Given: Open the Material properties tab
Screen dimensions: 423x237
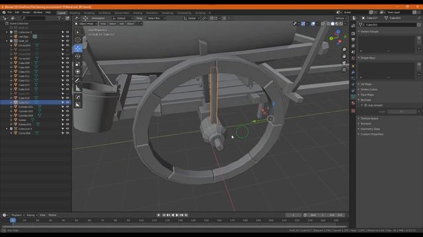Looking at the screenshot, I should pyautogui.click(x=353, y=103).
